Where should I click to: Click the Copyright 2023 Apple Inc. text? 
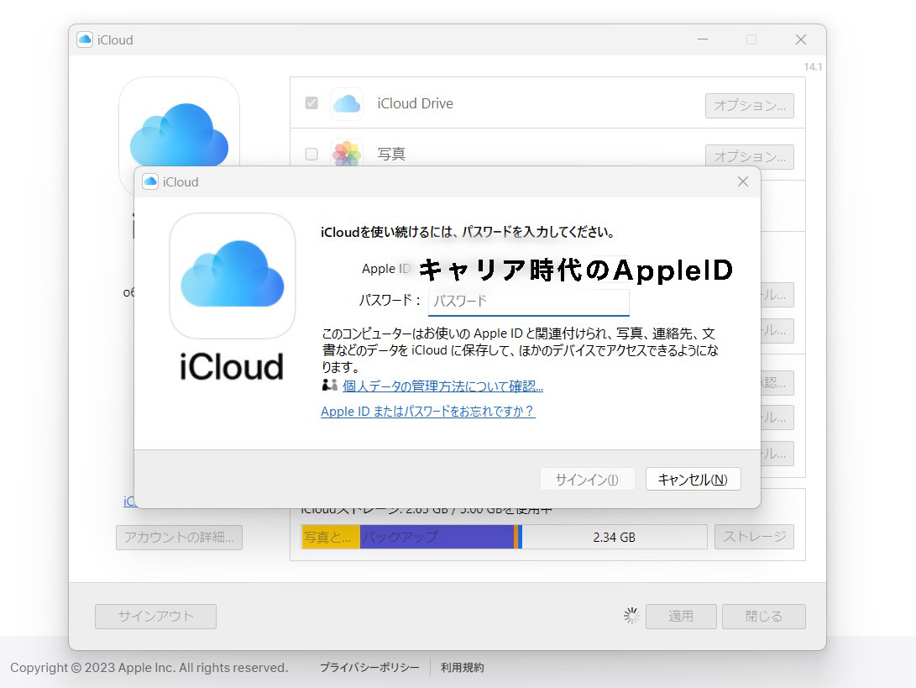click(x=149, y=668)
